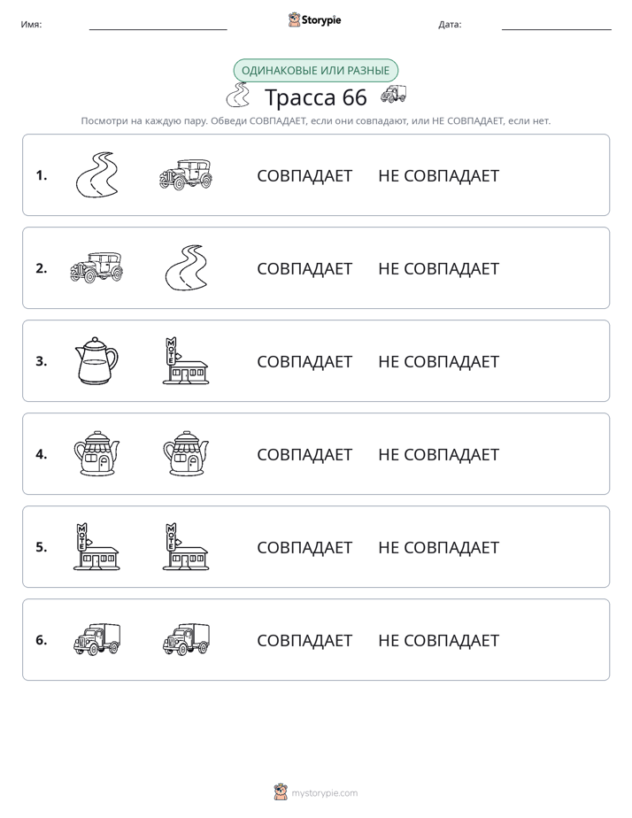
Task: Select the motel building picture in row 3
Action: [186, 360]
